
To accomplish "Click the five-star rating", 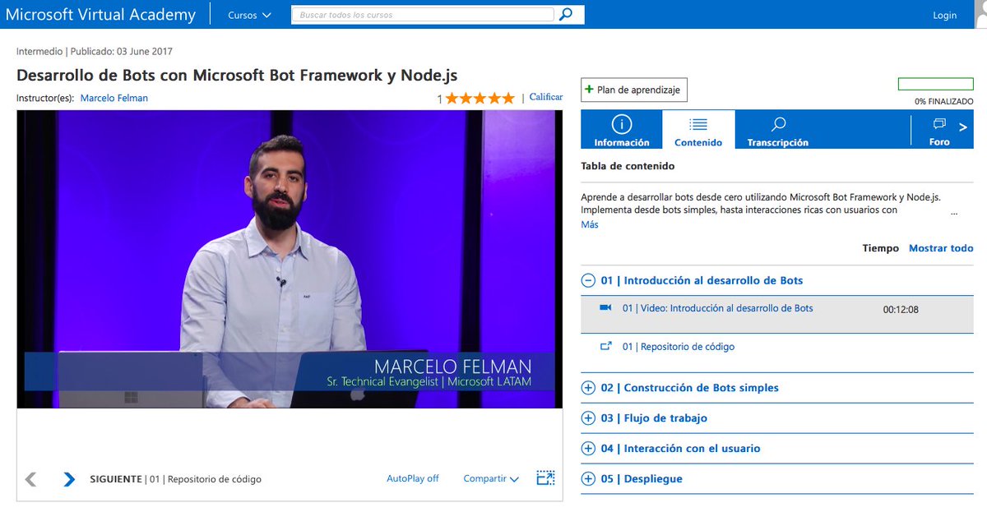I will [480, 98].
